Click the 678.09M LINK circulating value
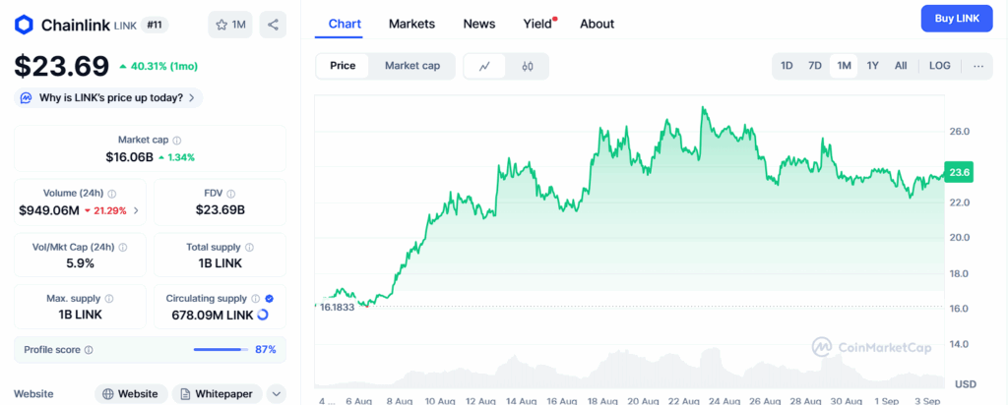 point(213,316)
